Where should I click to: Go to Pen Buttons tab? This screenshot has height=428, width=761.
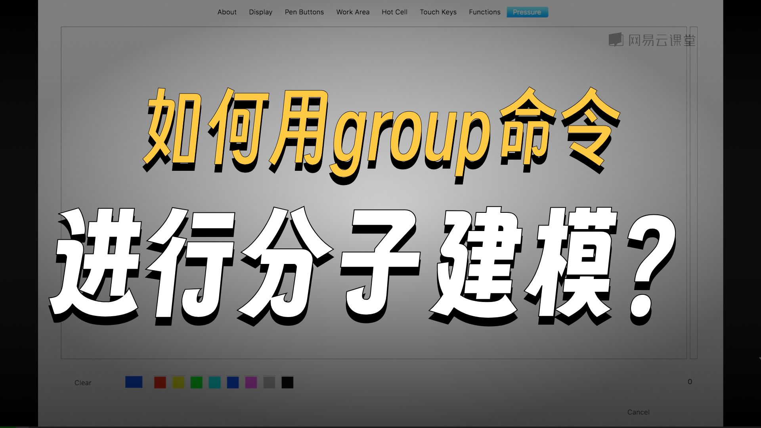click(x=304, y=12)
